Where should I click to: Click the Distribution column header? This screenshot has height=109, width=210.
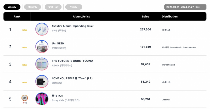click(170, 16)
